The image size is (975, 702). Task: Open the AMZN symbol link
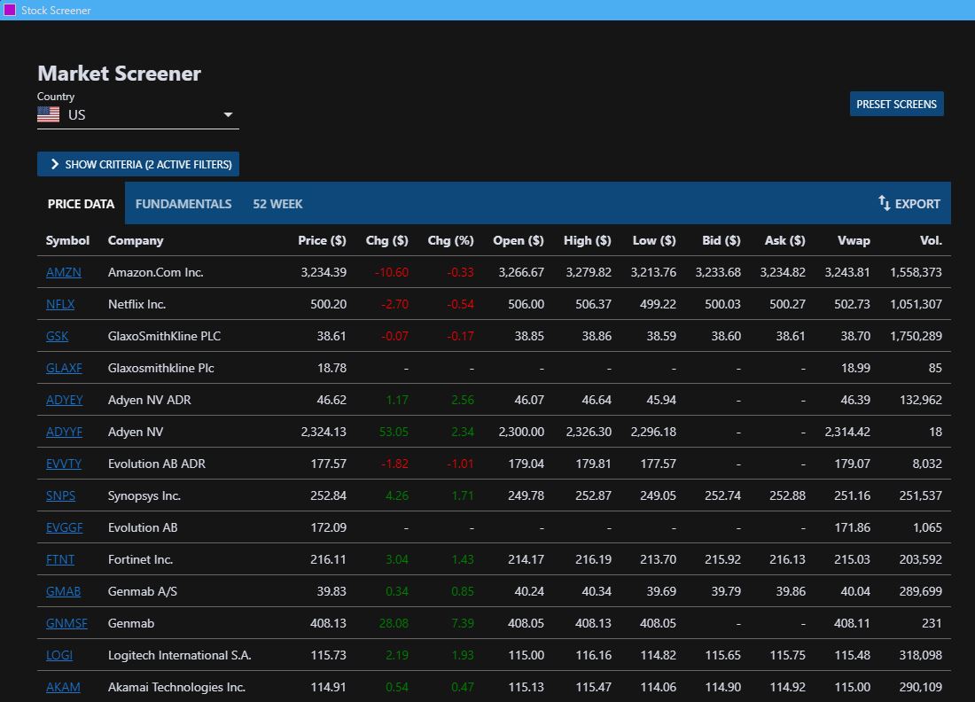pyautogui.click(x=64, y=272)
